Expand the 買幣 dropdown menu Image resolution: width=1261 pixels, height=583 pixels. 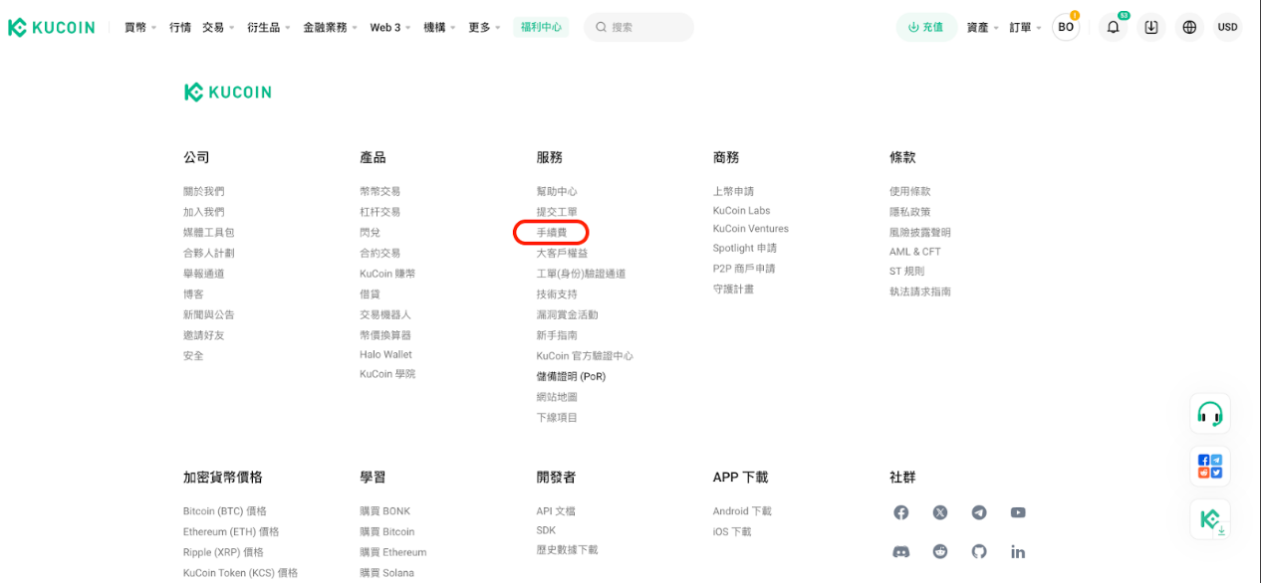140,27
